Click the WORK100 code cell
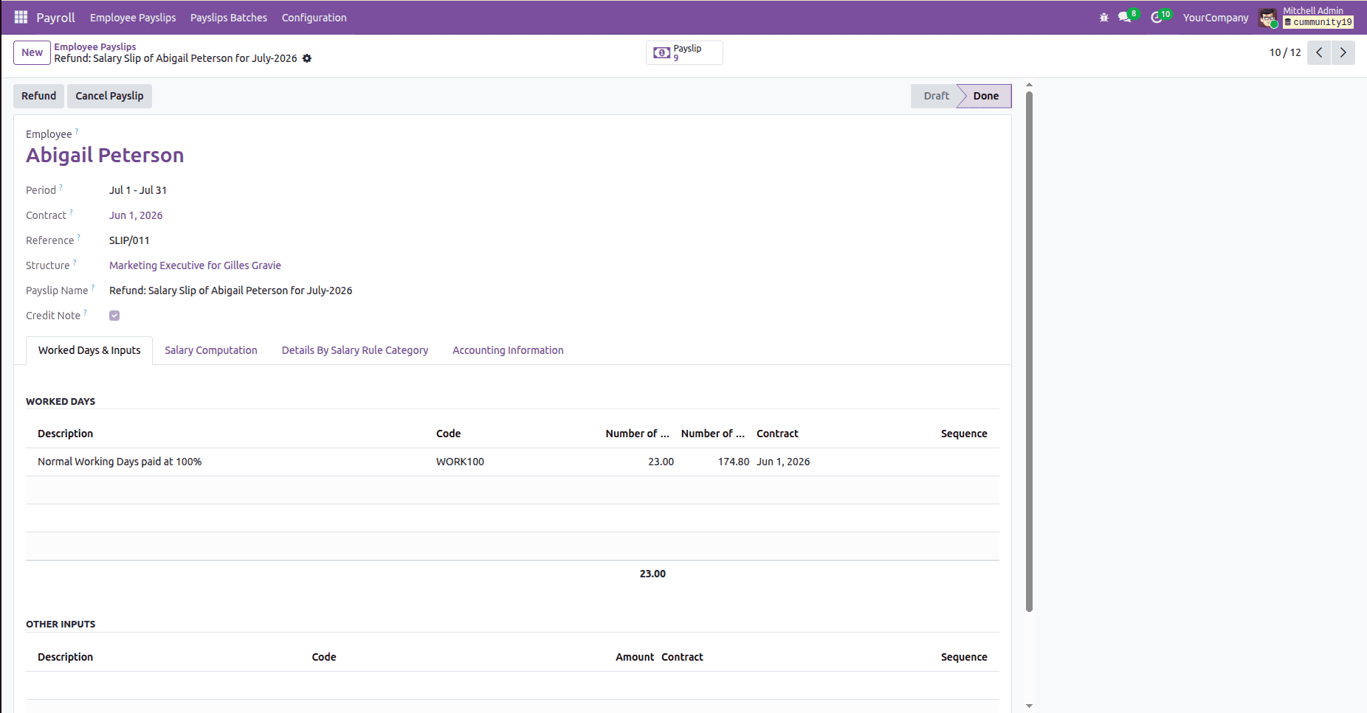Image resolution: width=1367 pixels, height=713 pixels. tap(460, 462)
